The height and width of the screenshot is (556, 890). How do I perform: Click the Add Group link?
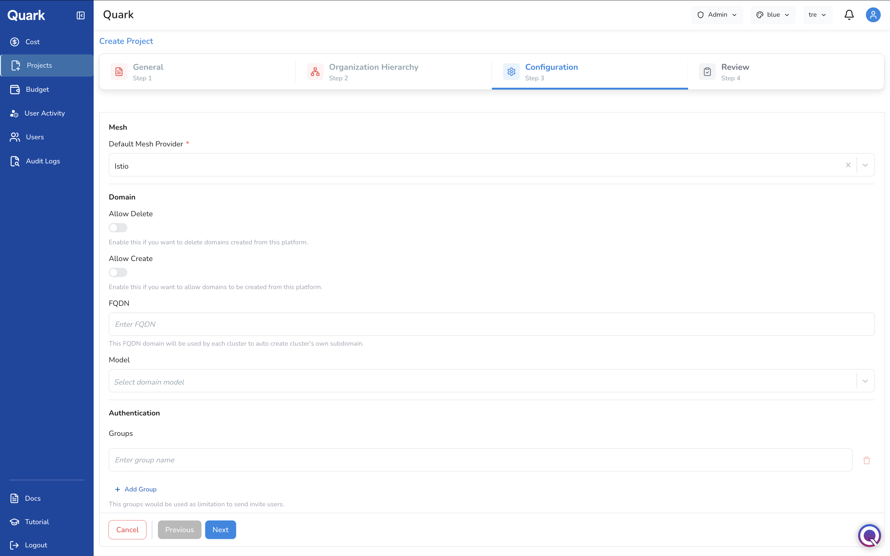click(x=136, y=490)
